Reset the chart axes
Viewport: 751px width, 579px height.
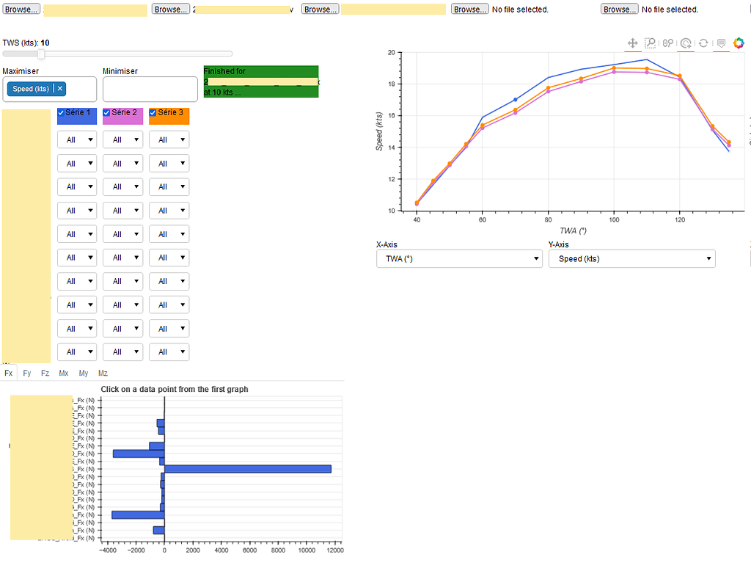click(703, 43)
